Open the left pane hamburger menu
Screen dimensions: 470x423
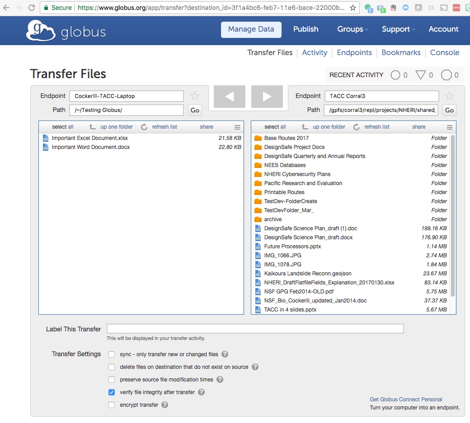237,127
